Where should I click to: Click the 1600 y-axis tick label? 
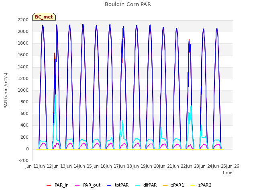tap(23, 55)
